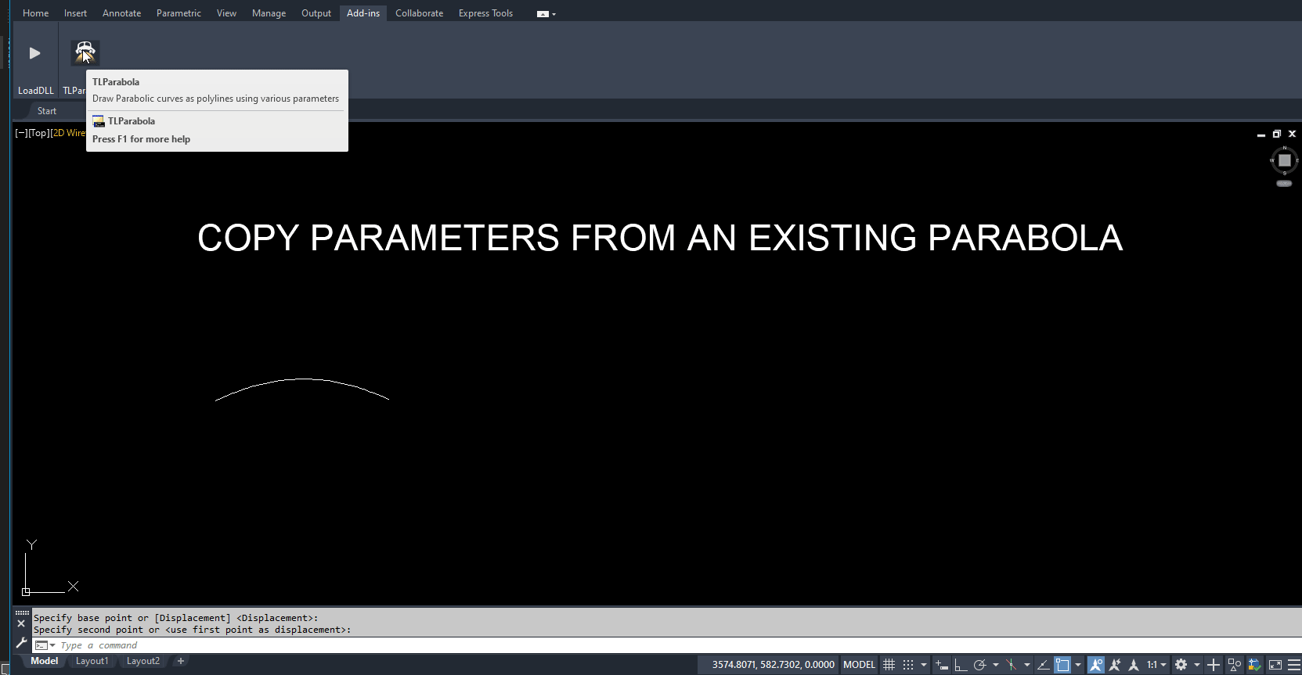1302x675 pixels.
Task: Open the Collaborate ribbon tab
Action: coord(419,13)
